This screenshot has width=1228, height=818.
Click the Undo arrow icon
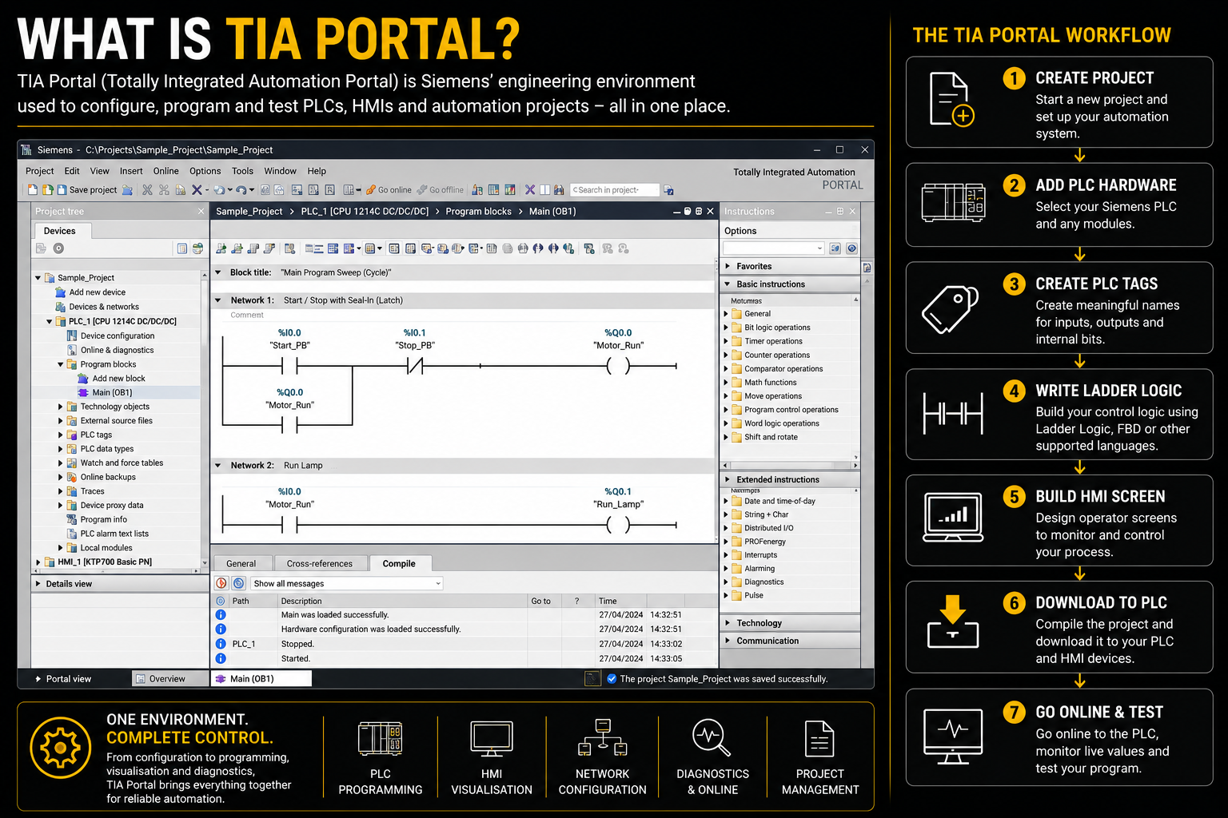[x=218, y=190]
